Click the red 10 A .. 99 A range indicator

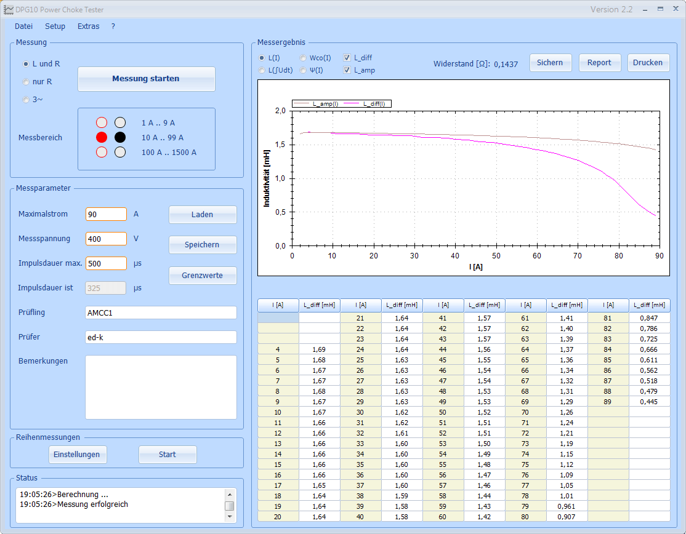(102, 137)
